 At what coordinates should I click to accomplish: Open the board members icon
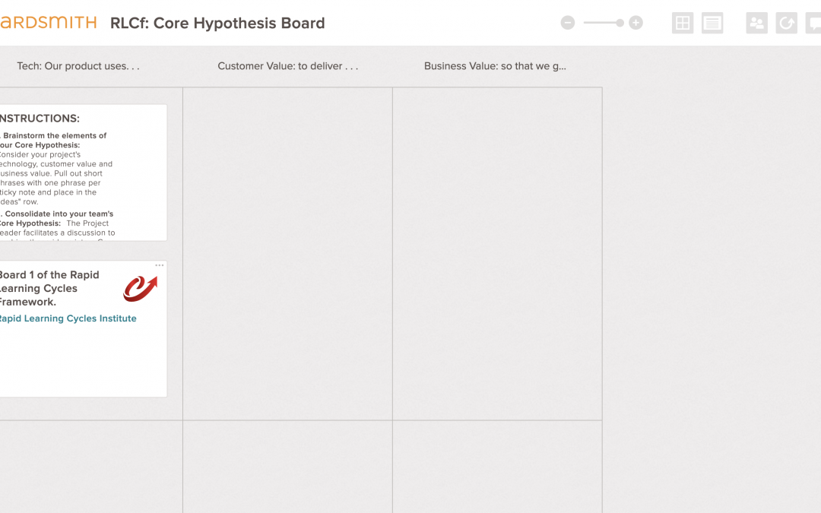click(x=756, y=23)
